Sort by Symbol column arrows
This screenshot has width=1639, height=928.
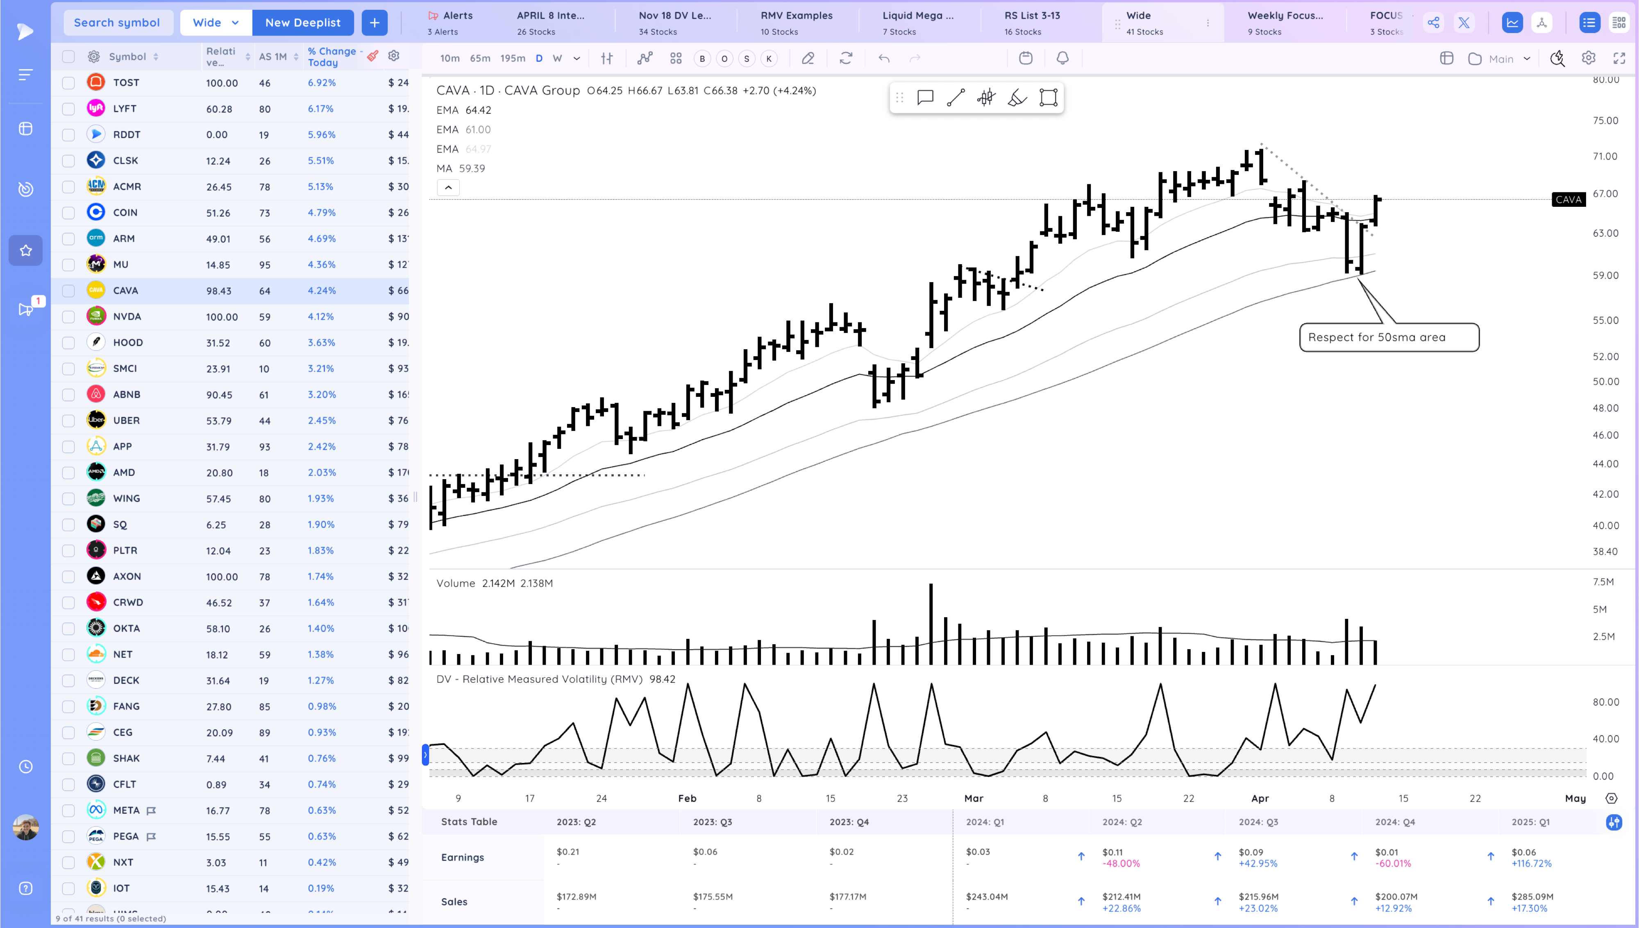coord(156,57)
